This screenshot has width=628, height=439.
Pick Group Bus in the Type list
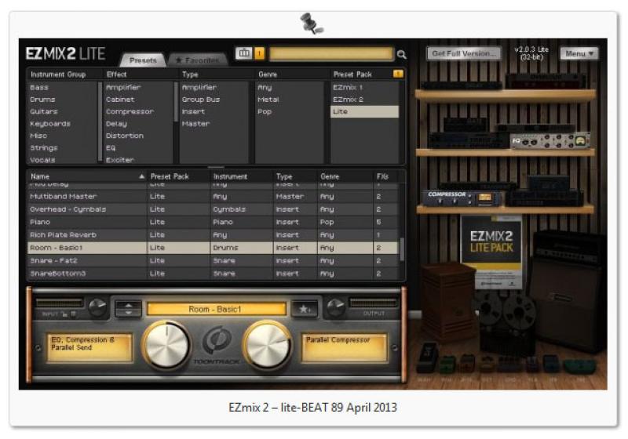(x=201, y=99)
